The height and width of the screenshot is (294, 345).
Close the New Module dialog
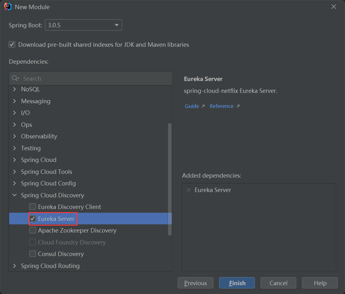[334, 7]
